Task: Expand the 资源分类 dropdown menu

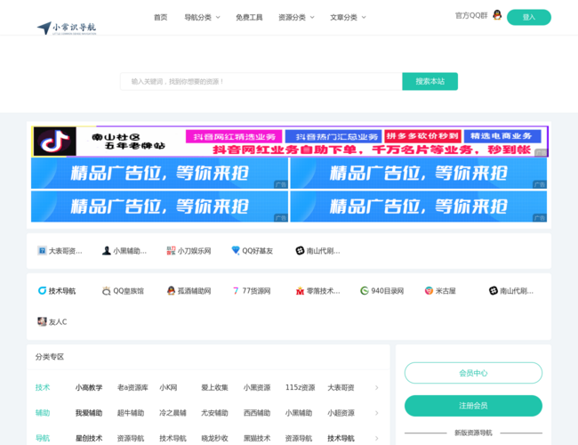Action: click(x=296, y=17)
